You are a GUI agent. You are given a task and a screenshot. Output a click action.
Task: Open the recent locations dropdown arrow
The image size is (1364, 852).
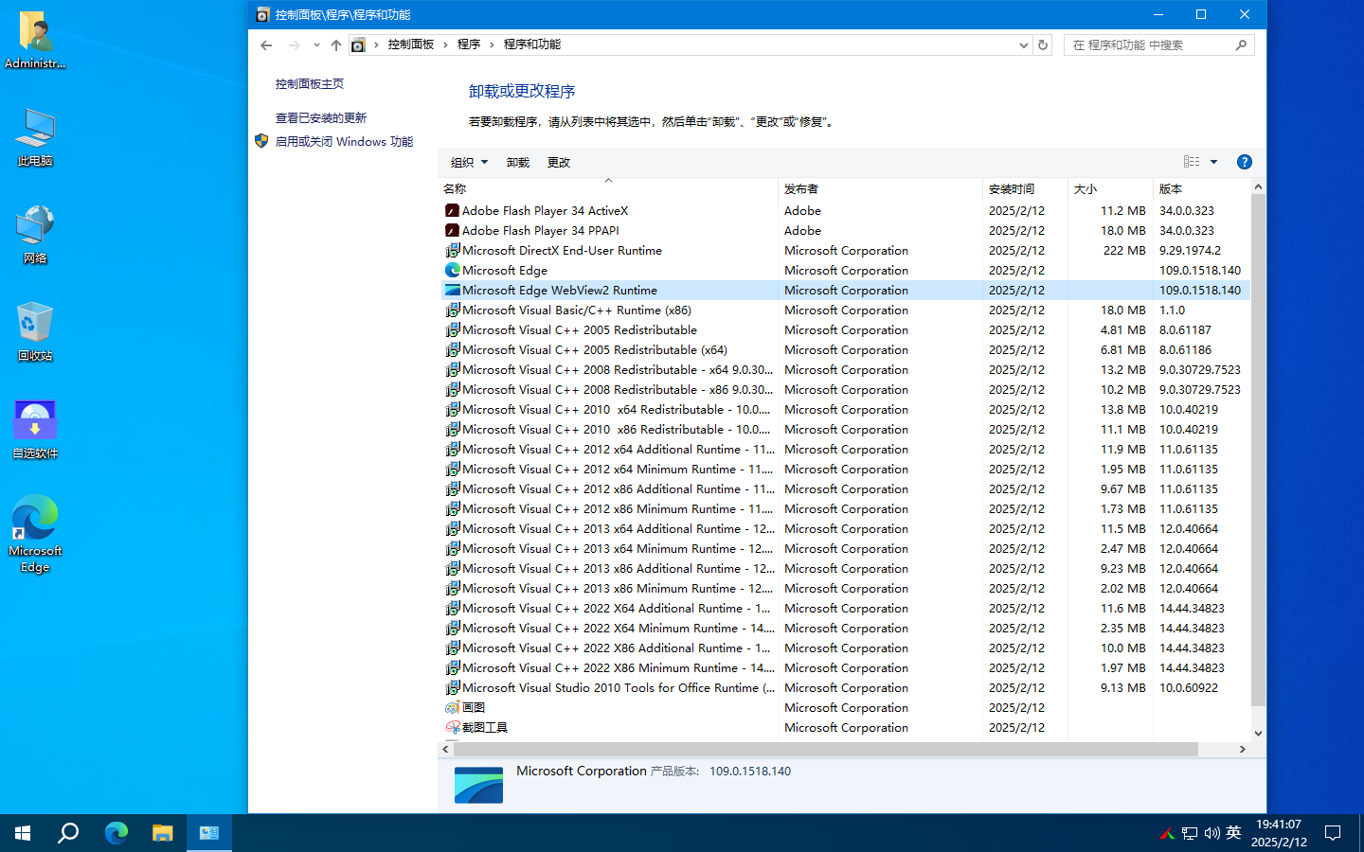click(x=317, y=44)
